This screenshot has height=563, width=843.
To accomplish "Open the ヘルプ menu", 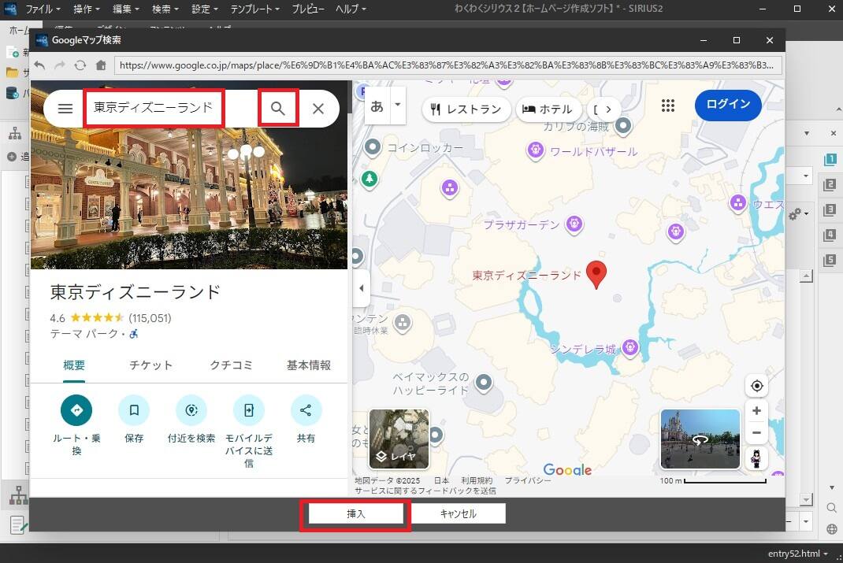I will click(351, 9).
